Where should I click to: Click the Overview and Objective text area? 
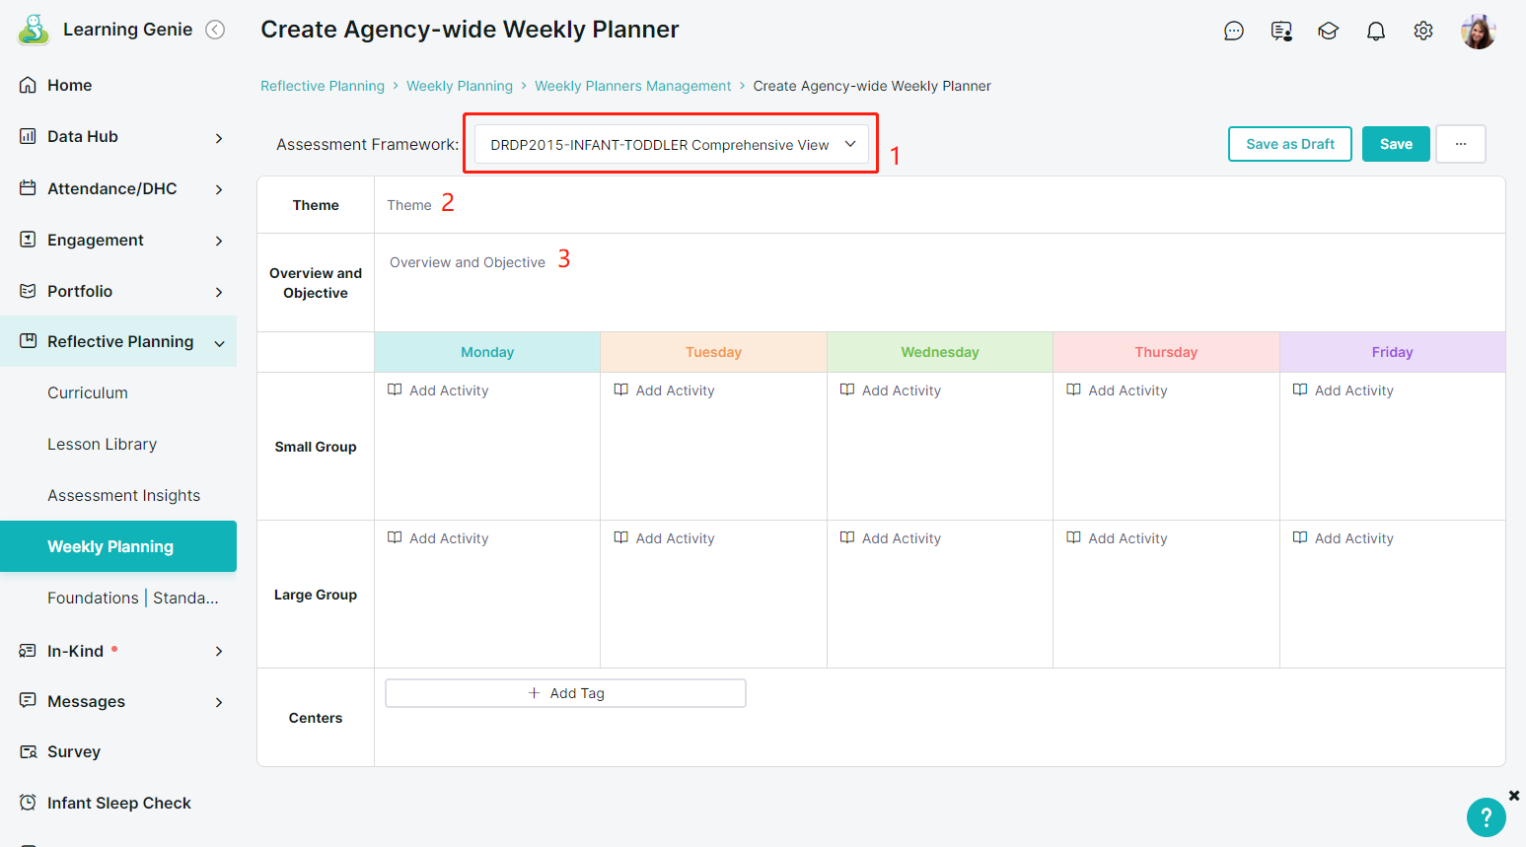(940, 282)
